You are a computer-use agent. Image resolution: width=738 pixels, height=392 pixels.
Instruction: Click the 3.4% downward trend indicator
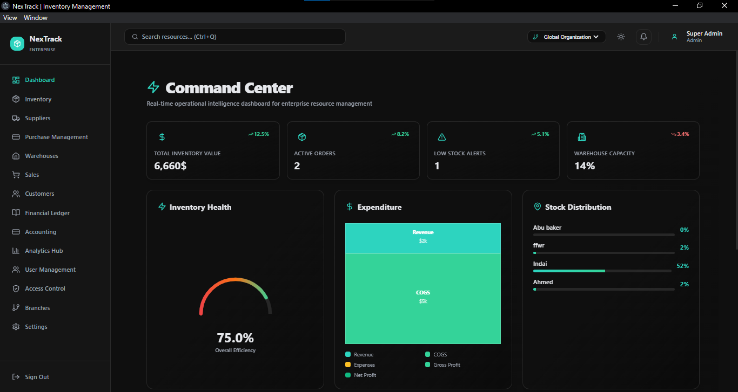click(x=680, y=134)
